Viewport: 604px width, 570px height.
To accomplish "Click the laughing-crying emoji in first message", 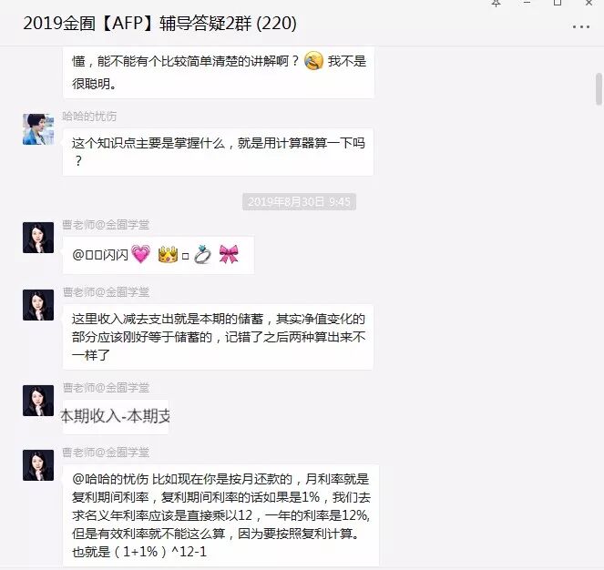I will pyautogui.click(x=314, y=60).
